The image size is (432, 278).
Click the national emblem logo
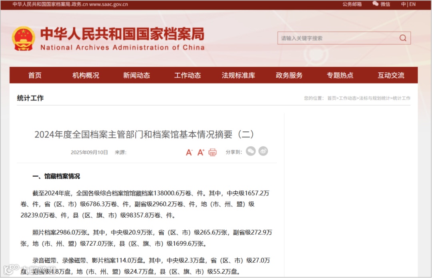(x=24, y=38)
